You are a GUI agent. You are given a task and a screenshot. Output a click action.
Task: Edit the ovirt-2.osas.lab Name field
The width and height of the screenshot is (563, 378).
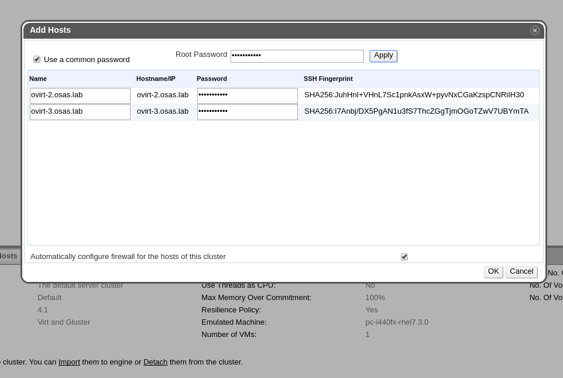[x=80, y=96]
